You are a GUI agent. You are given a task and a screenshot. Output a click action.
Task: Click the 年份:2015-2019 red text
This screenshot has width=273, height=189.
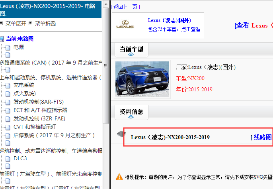[x=194, y=89]
